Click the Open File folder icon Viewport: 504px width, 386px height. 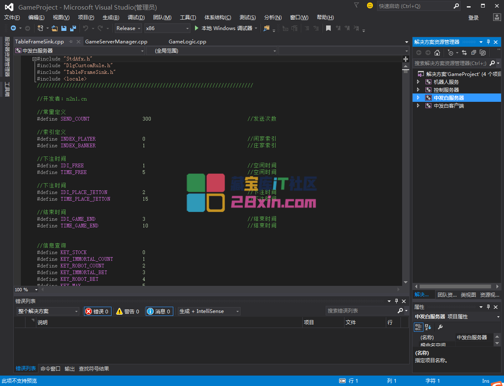coord(54,28)
